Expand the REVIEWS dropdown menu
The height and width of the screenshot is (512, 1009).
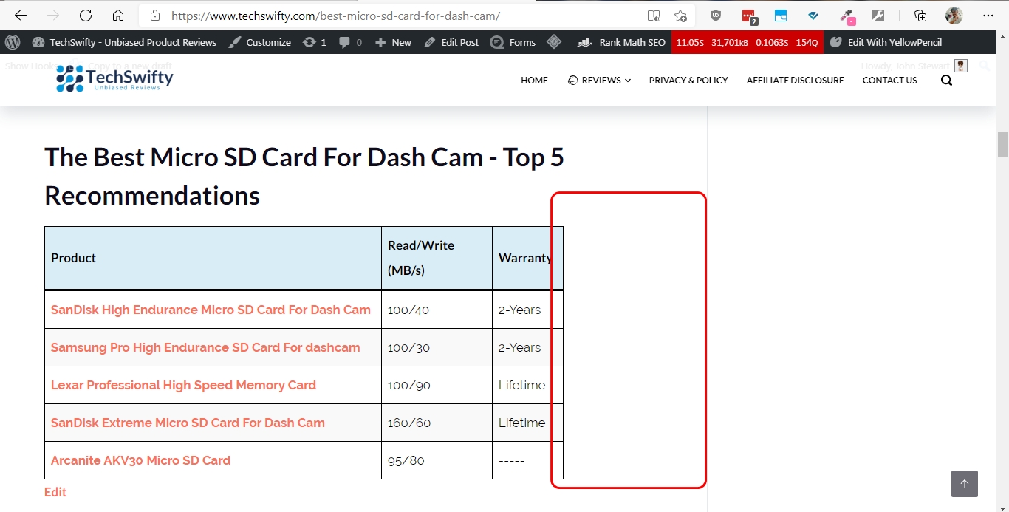pos(599,80)
